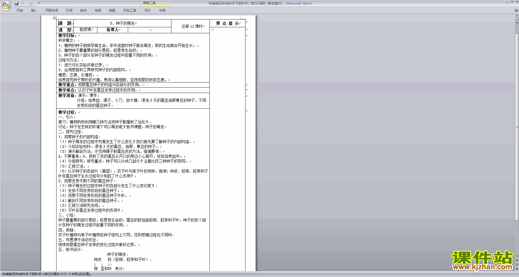Image resolution: width=519 pixels, height=277 pixels.
Task: Click the line "五、板书设计"
Action: (x=69, y=250)
